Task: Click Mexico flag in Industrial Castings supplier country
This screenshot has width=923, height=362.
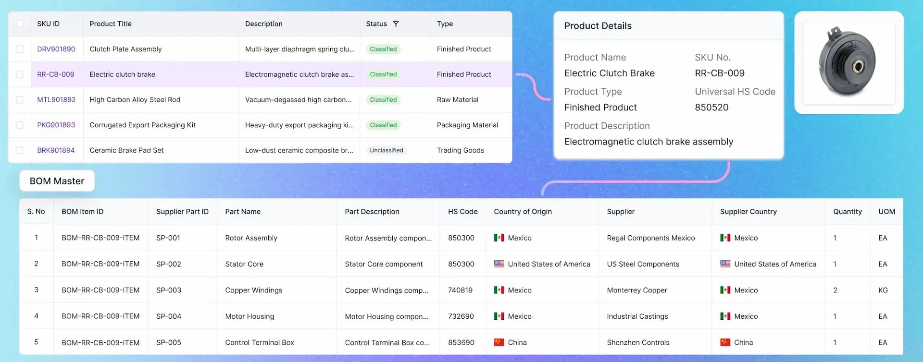Action: point(725,316)
